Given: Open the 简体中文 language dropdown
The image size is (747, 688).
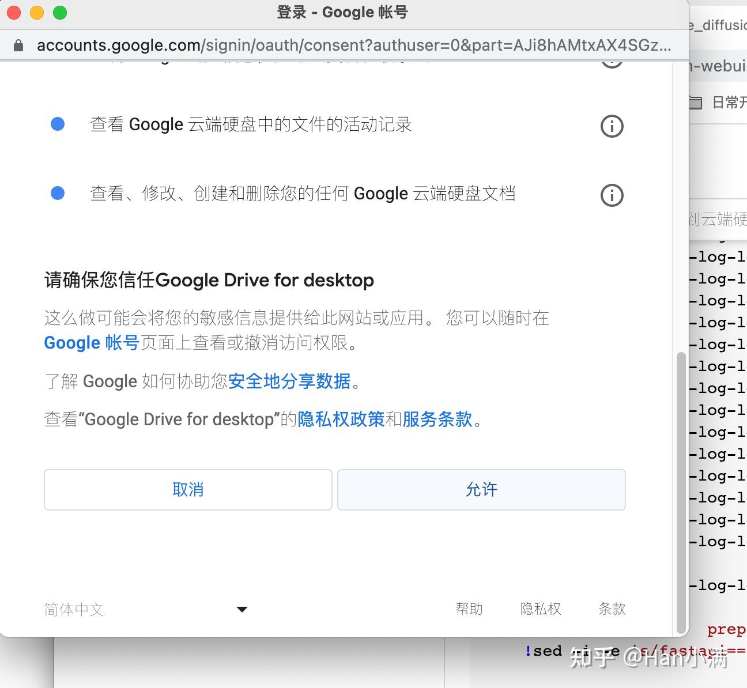Looking at the screenshot, I should point(146,609).
